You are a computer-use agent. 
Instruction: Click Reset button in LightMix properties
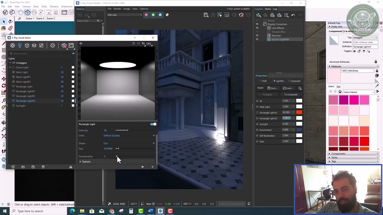(x=260, y=88)
